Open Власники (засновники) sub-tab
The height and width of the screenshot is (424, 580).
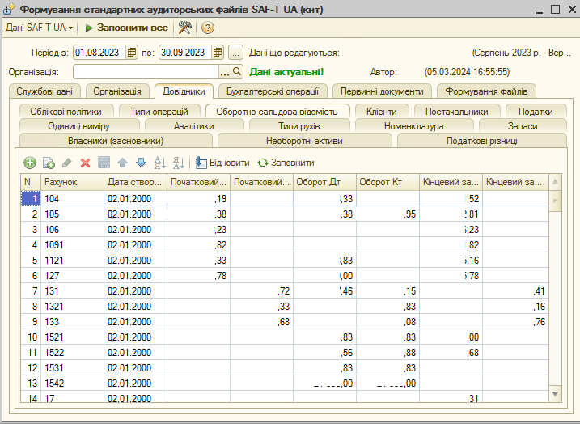pos(116,141)
